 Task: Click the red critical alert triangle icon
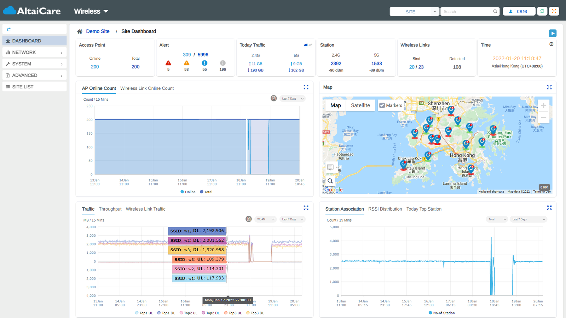pyautogui.click(x=168, y=63)
